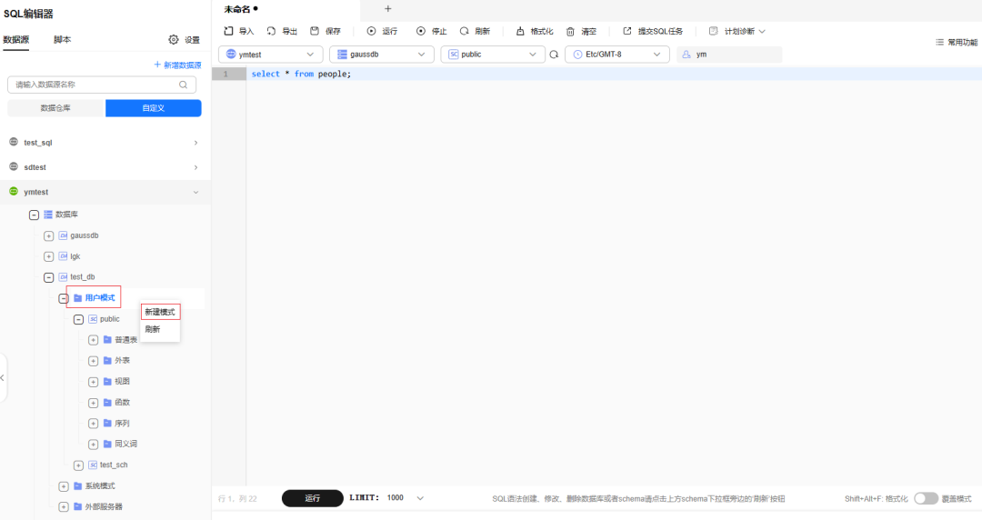Click the 普通表 folder icon

coord(107,340)
